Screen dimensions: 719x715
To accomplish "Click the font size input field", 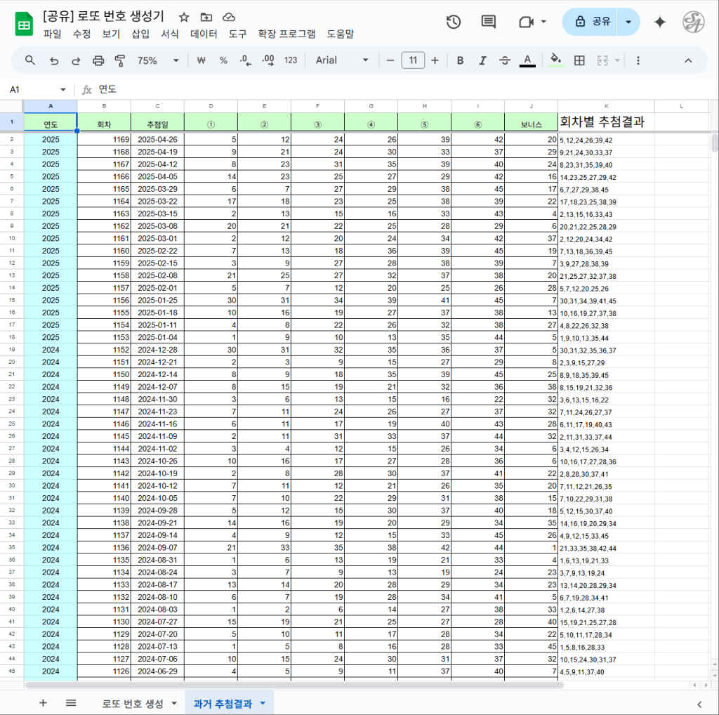I will point(413,60).
